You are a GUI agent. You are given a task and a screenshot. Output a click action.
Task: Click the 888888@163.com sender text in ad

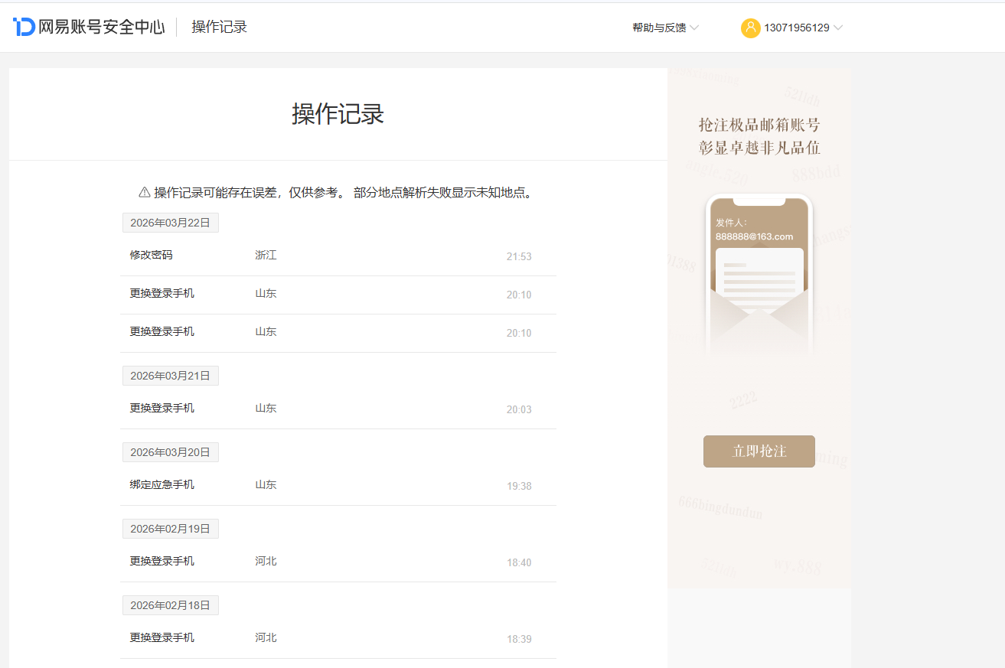pyautogui.click(x=754, y=236)
